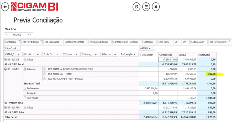
Task: Expand the Fechamento row
Action: [25, 88]
